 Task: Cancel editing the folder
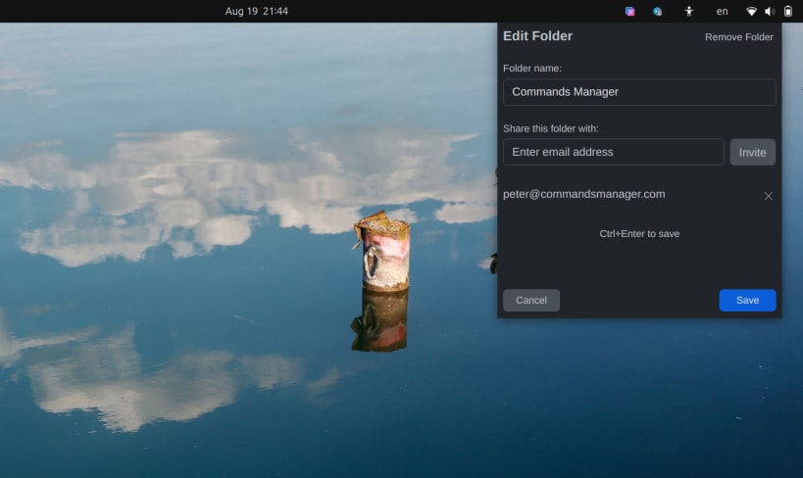click(x=531, y=301)
